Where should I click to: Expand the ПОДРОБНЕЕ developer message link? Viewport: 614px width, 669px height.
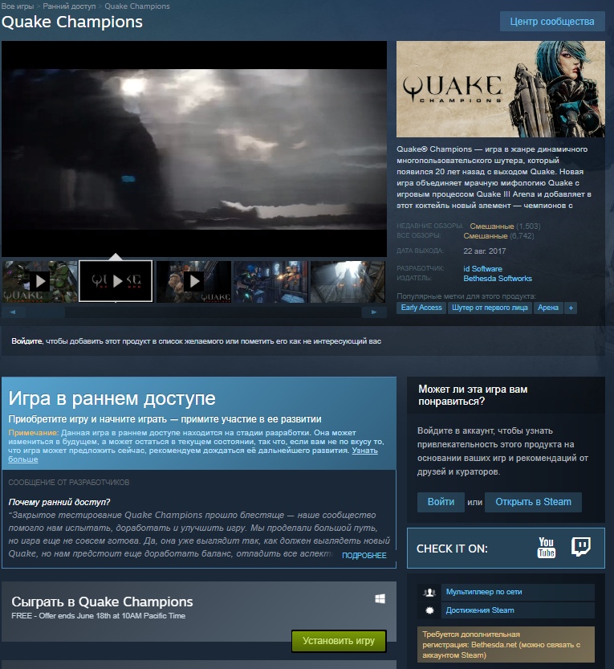click(364, 556)
